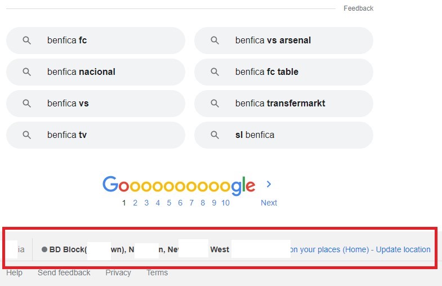The height and width of the screenshot is (286, 442).
Task: Select the benfica vs suggestion
Action: tap(96, 104)
